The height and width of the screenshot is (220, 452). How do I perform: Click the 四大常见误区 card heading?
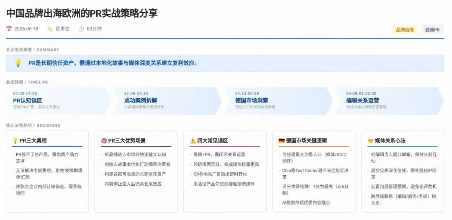pyautogui.click(x=213, y=141)
